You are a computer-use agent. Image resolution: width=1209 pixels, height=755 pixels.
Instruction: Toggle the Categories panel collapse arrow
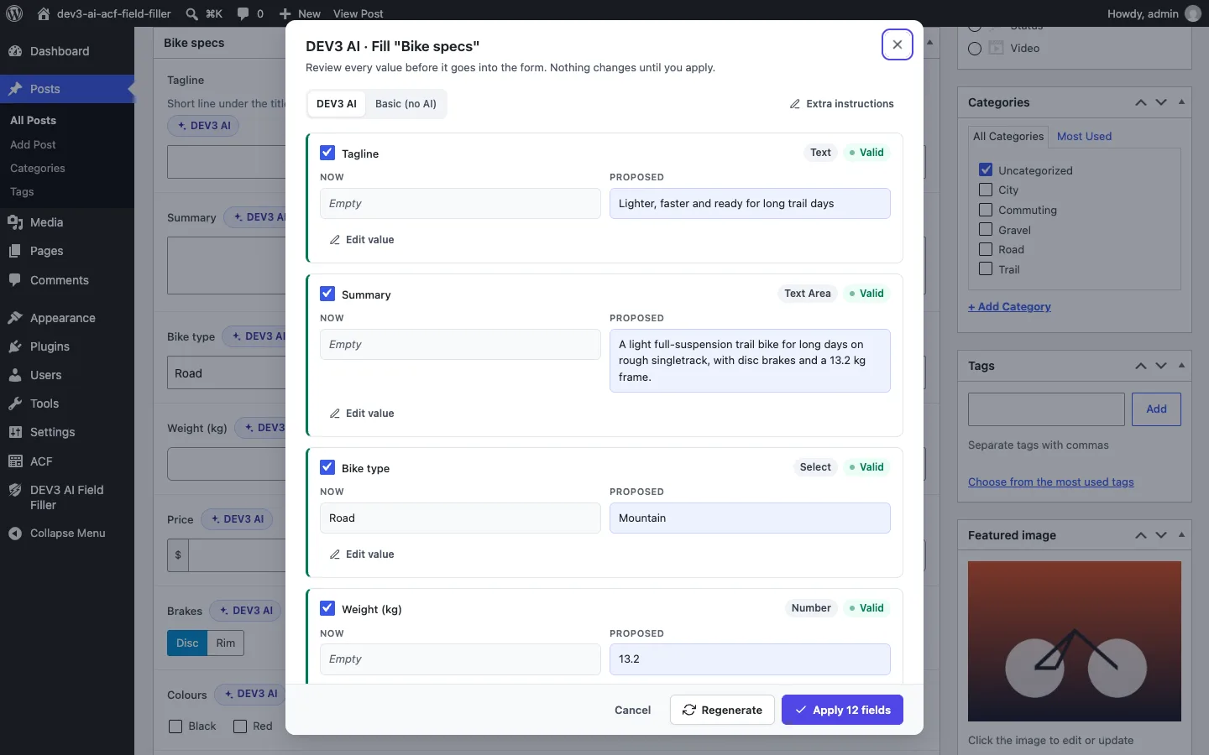[1181, 102]
